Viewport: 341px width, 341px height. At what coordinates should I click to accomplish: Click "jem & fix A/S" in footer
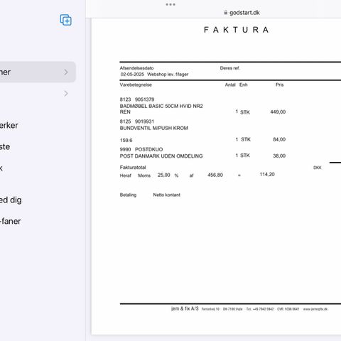coord(185,308)
